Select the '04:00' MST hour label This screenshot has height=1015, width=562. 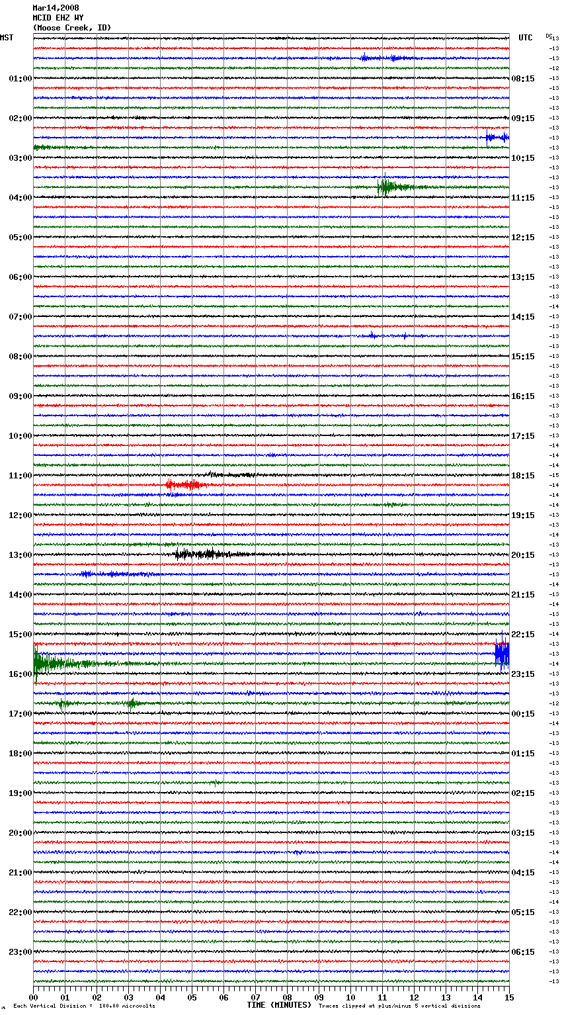click(20, 198)
